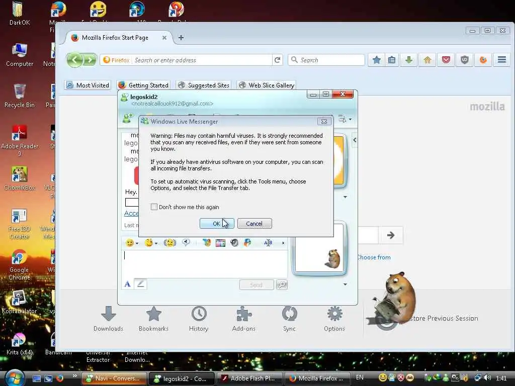Click the hamster display picture thumbnail
Image resolution: width=515 pixels, height=386 pixels.
(319, 248)
